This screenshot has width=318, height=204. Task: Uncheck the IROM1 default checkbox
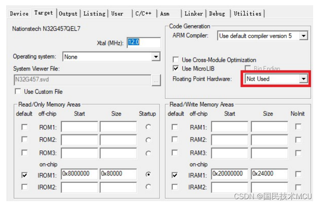24,175
